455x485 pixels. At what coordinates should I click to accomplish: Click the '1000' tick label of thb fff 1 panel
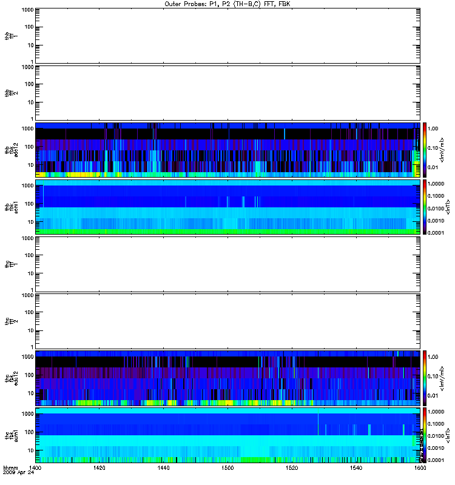(27, 10)
